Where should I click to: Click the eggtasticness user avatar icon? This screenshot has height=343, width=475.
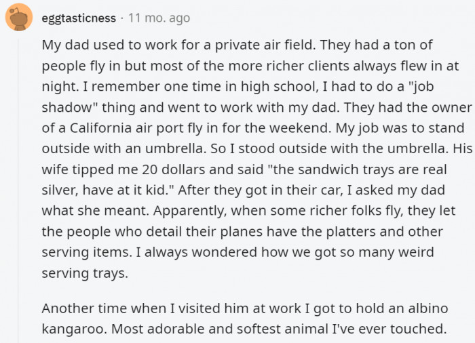coord(19,17)
